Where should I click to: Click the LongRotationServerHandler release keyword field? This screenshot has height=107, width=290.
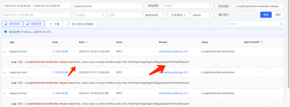coord(259,6)
